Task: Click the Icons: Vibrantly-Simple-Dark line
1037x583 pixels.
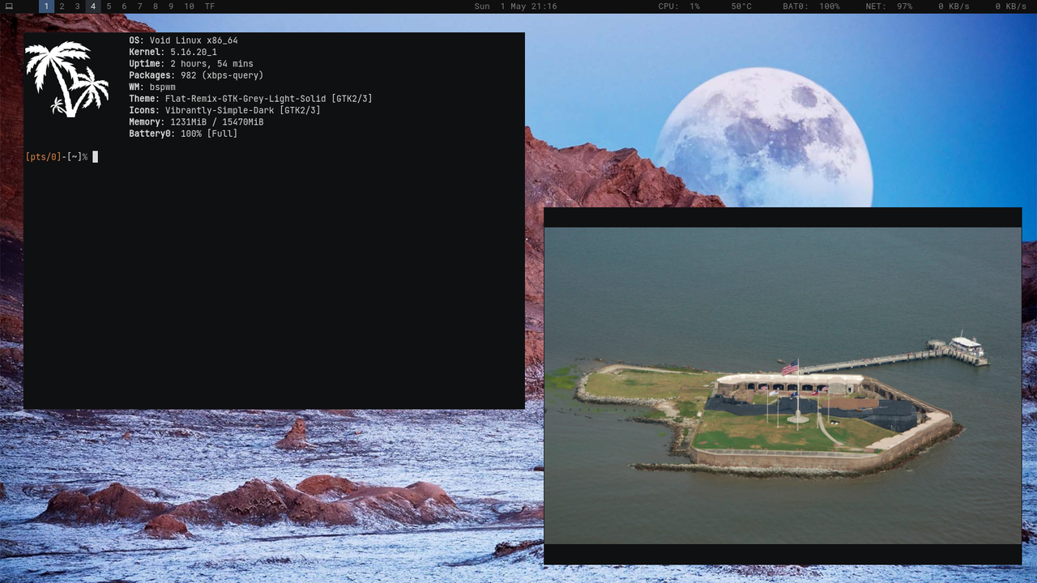Action: tap(224, 110)
